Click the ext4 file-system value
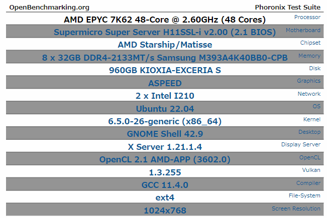Screen dimensions: 327x218 [165, 197]
